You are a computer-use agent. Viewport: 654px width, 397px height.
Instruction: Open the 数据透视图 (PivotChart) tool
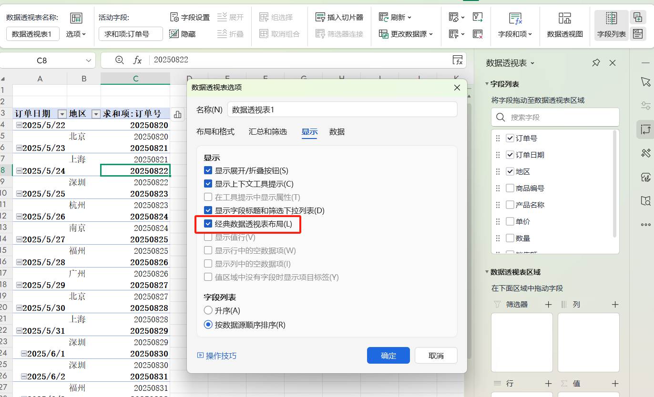564,24
